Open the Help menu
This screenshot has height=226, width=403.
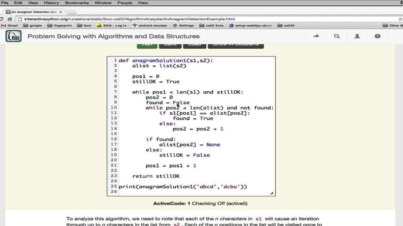143,3
